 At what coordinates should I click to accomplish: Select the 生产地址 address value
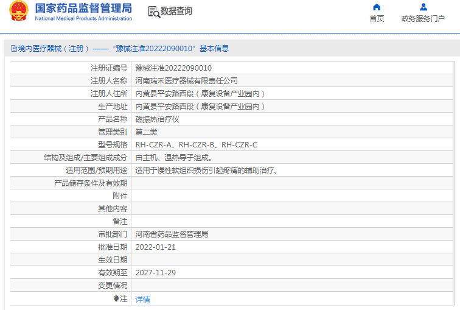[200, 106]
